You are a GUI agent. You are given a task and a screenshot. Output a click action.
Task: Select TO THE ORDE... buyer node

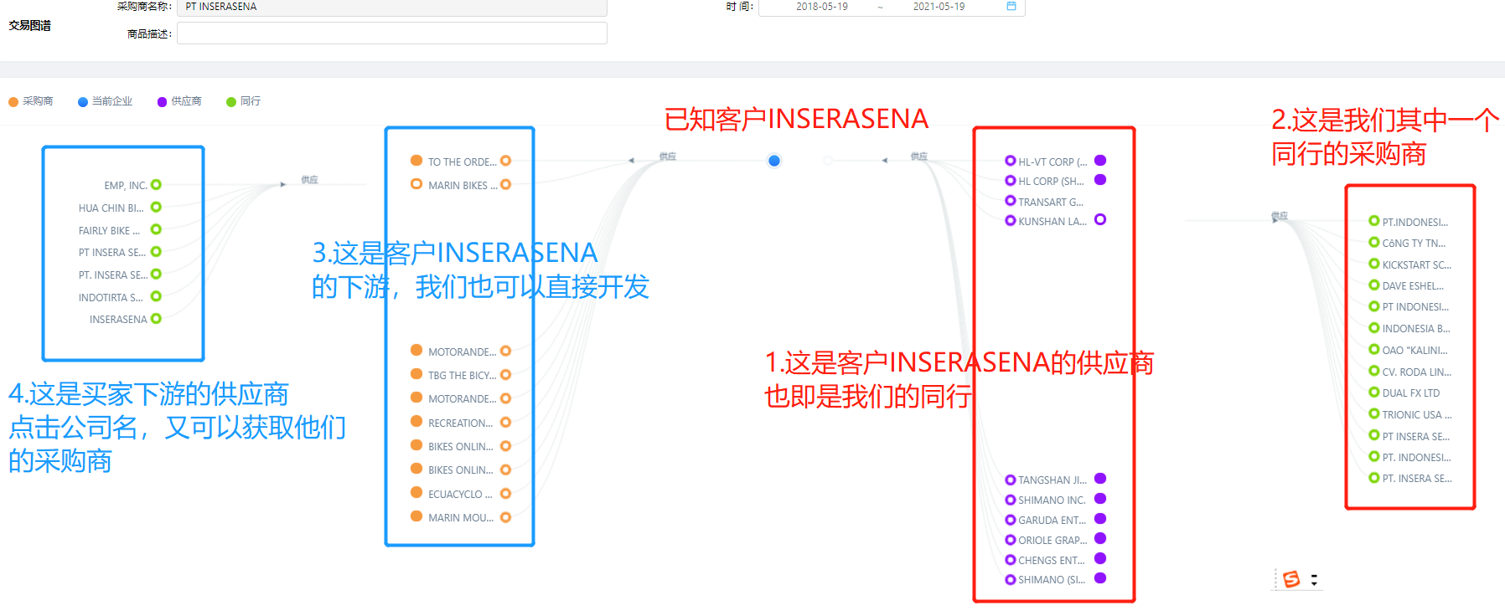click(416, 161)
